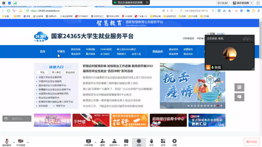Expand video options arrow beside 开启视频
This screenshot has height=147, width=262.
[x=28, y=142]
